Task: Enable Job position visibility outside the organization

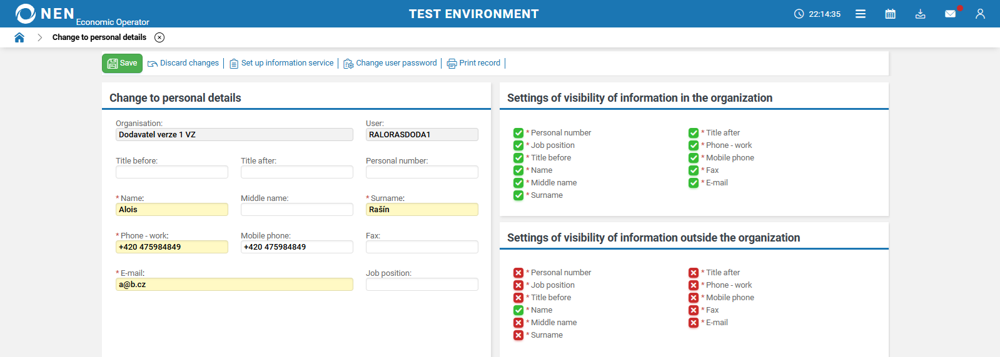Action: click(x=518, y=285)
